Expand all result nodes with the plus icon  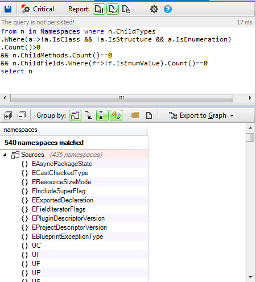[x=8, y=115]
